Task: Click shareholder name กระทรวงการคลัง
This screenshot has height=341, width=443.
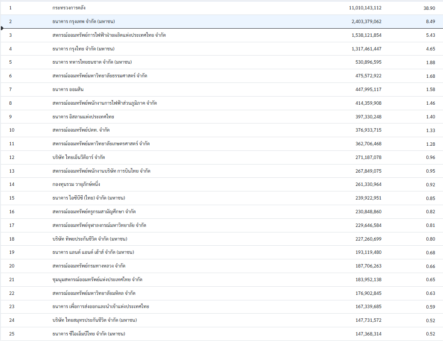Action: coord(69,8)
